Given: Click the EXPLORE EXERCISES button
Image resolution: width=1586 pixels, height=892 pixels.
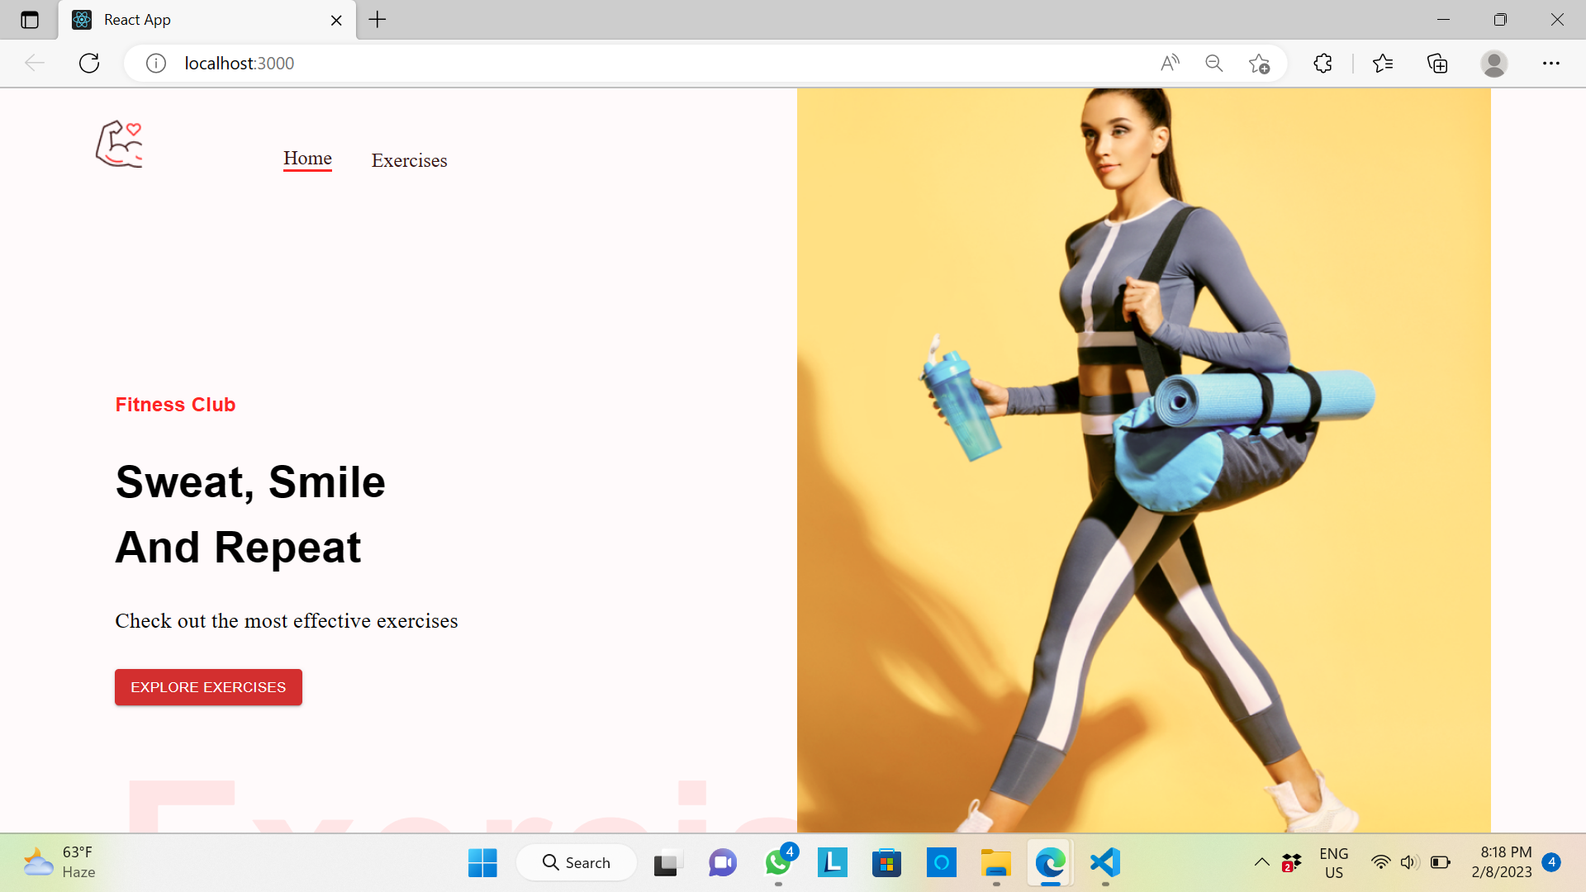Looking at the screenshot, I should click(x=207, y=686).
